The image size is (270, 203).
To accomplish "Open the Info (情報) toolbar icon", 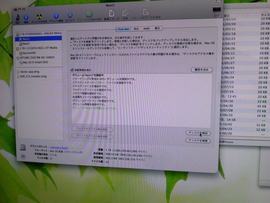I will point(26,17).
